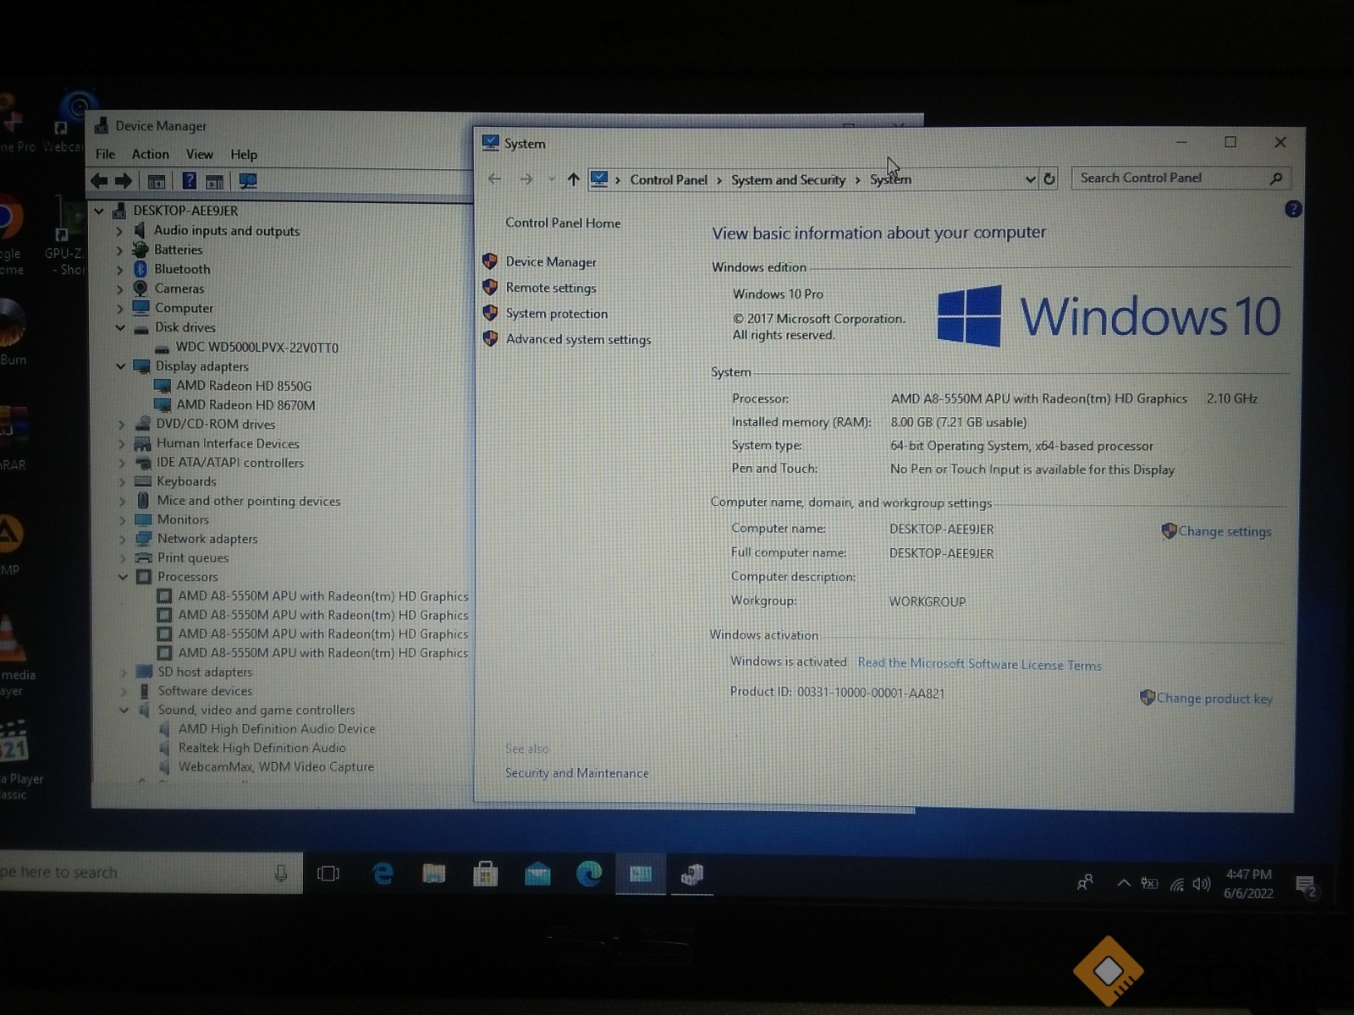Click the Properties icon in Device Manager toolbar
Screen dimensions: 1354x1015
tap(157, 181)
